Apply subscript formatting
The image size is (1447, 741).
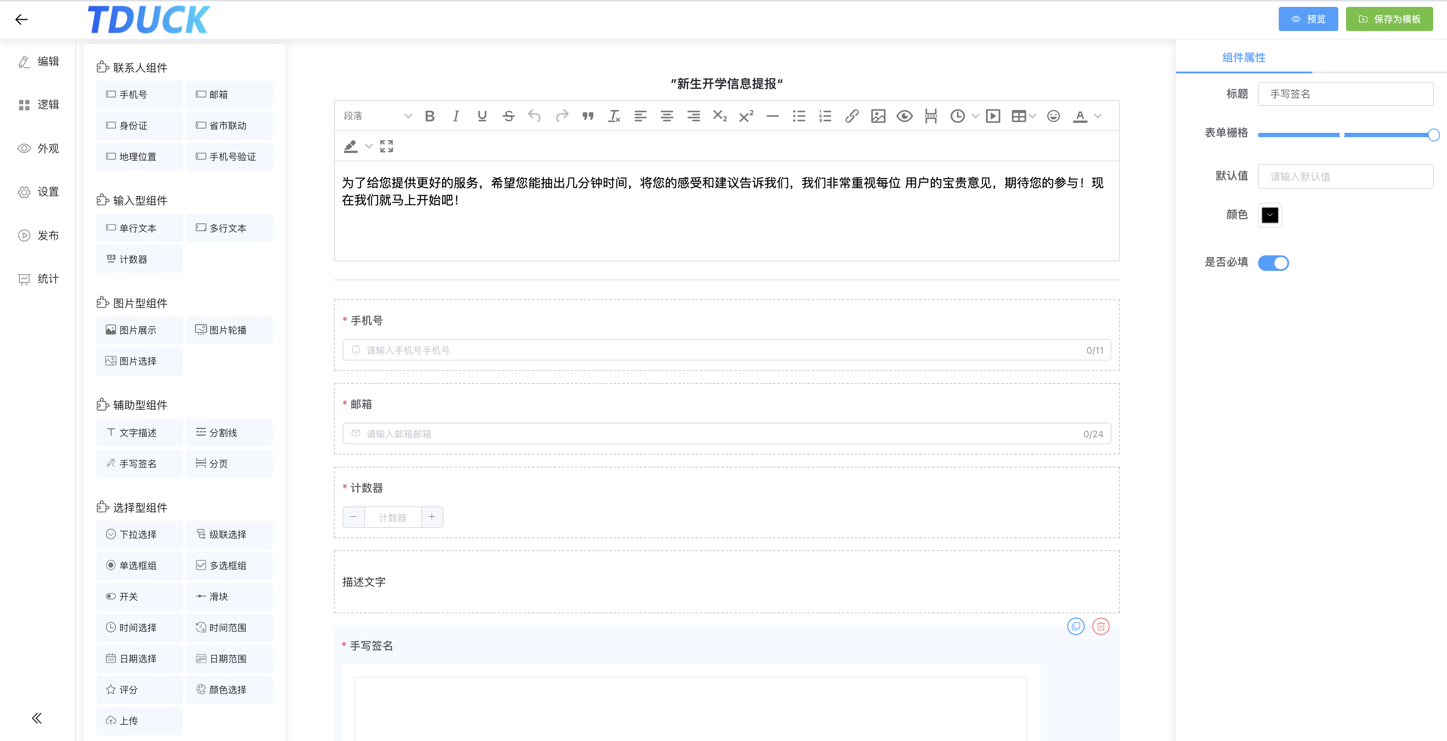click(720, 116)
